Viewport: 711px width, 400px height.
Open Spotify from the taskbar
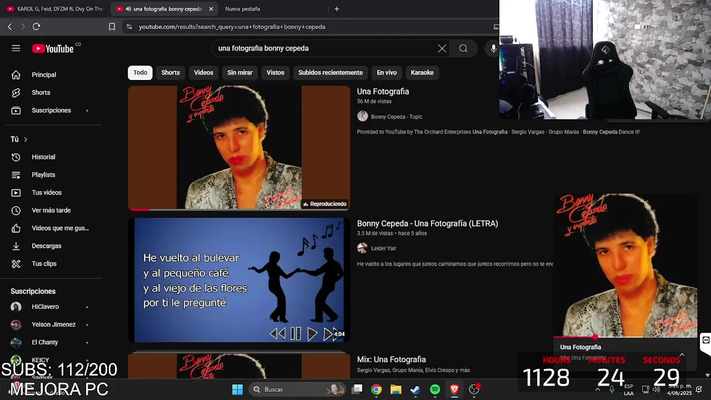coord(435,389)
